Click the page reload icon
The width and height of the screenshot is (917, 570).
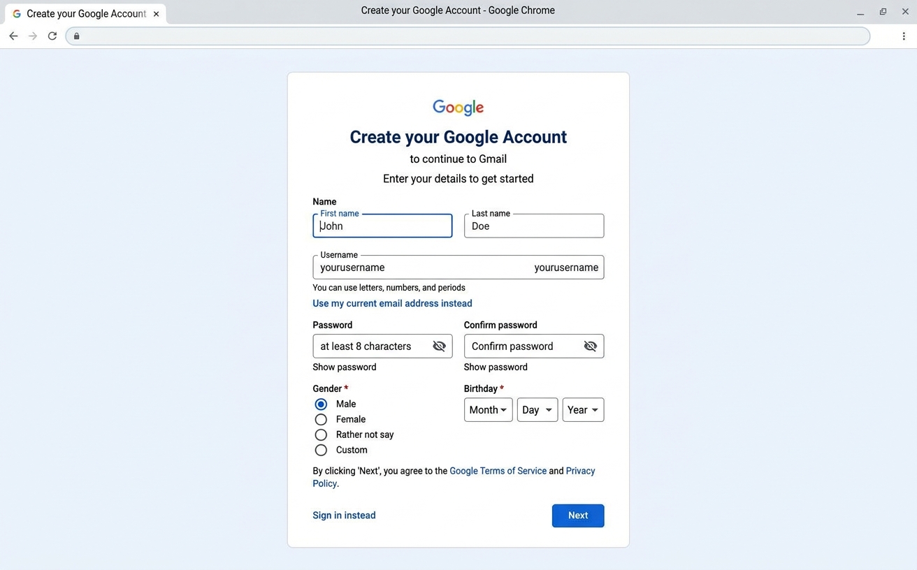[x=52, y=36]
